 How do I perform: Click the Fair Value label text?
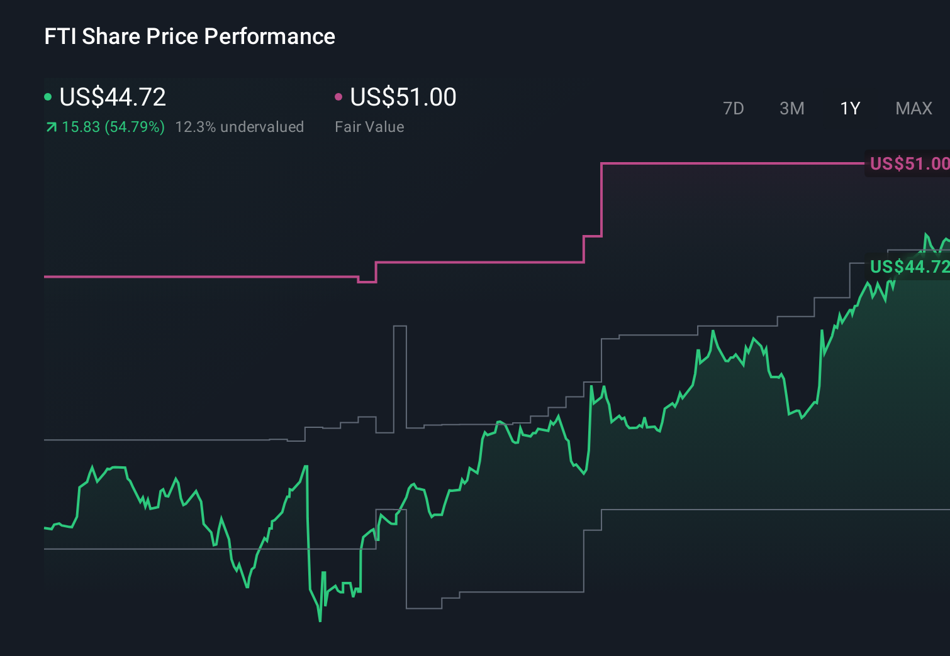pyautogui.click(x=370, y=126)
